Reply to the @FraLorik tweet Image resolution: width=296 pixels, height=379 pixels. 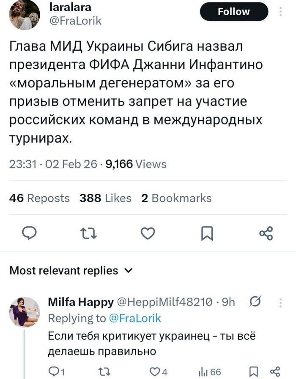pyautogui.click(x=29, y=233)
